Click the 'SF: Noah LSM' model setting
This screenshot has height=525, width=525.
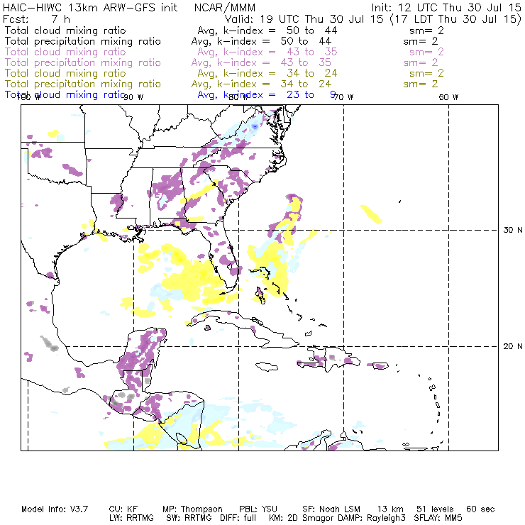[331, 509]
